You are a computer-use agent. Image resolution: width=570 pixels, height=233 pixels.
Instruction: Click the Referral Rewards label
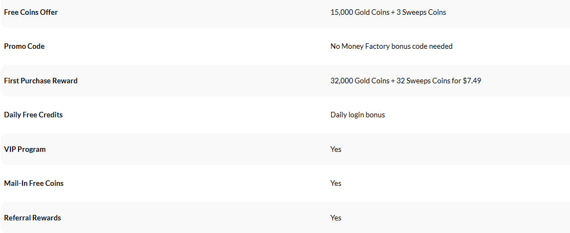pyautogui.click(x=32, y=218)
